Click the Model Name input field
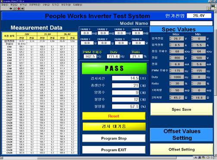 click(181, 23)
